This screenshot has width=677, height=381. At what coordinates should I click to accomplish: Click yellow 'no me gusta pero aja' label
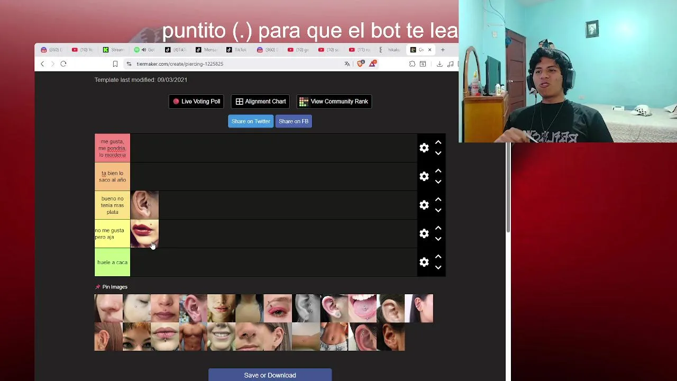click(112, 234)
